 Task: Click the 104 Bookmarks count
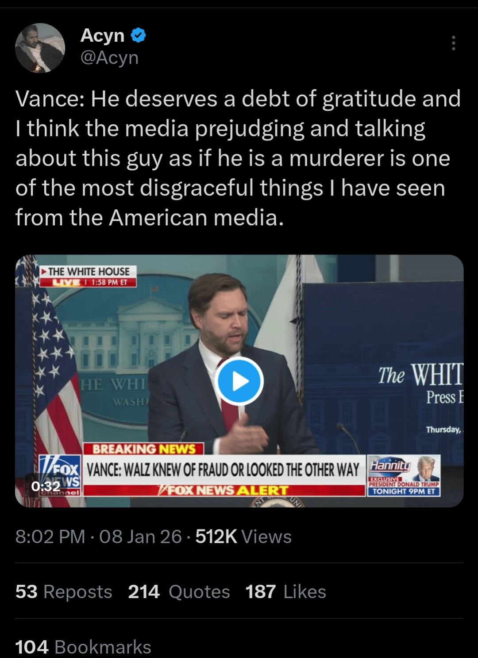point(83,646)
